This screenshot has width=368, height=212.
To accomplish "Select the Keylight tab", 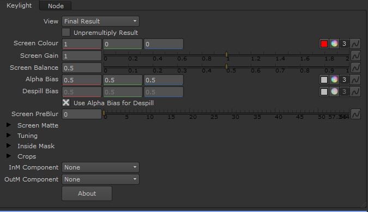I will pos(19,5).
